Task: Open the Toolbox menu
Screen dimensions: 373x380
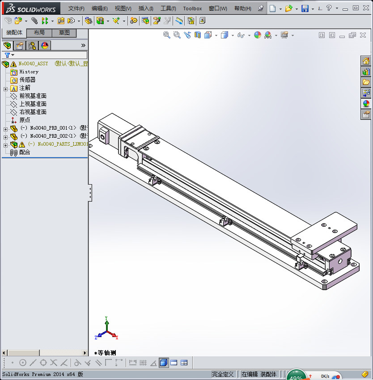Action: pos(192,8)
